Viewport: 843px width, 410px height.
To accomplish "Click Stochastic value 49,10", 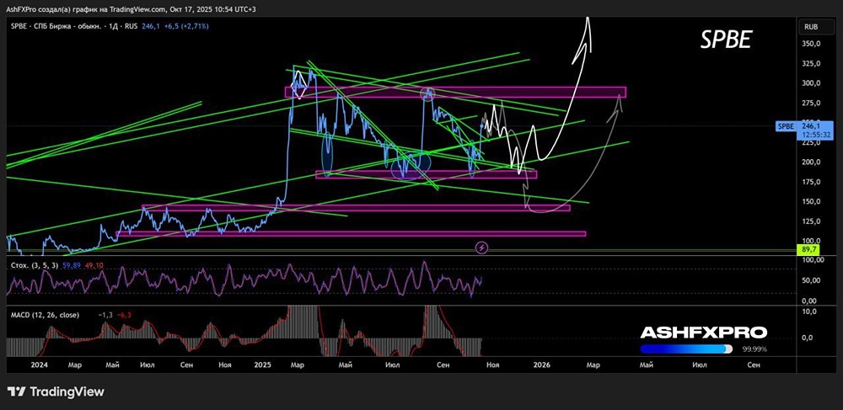I will tap(94, 264).
